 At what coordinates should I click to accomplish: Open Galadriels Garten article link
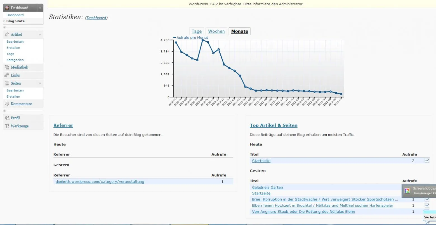[267, 187]
